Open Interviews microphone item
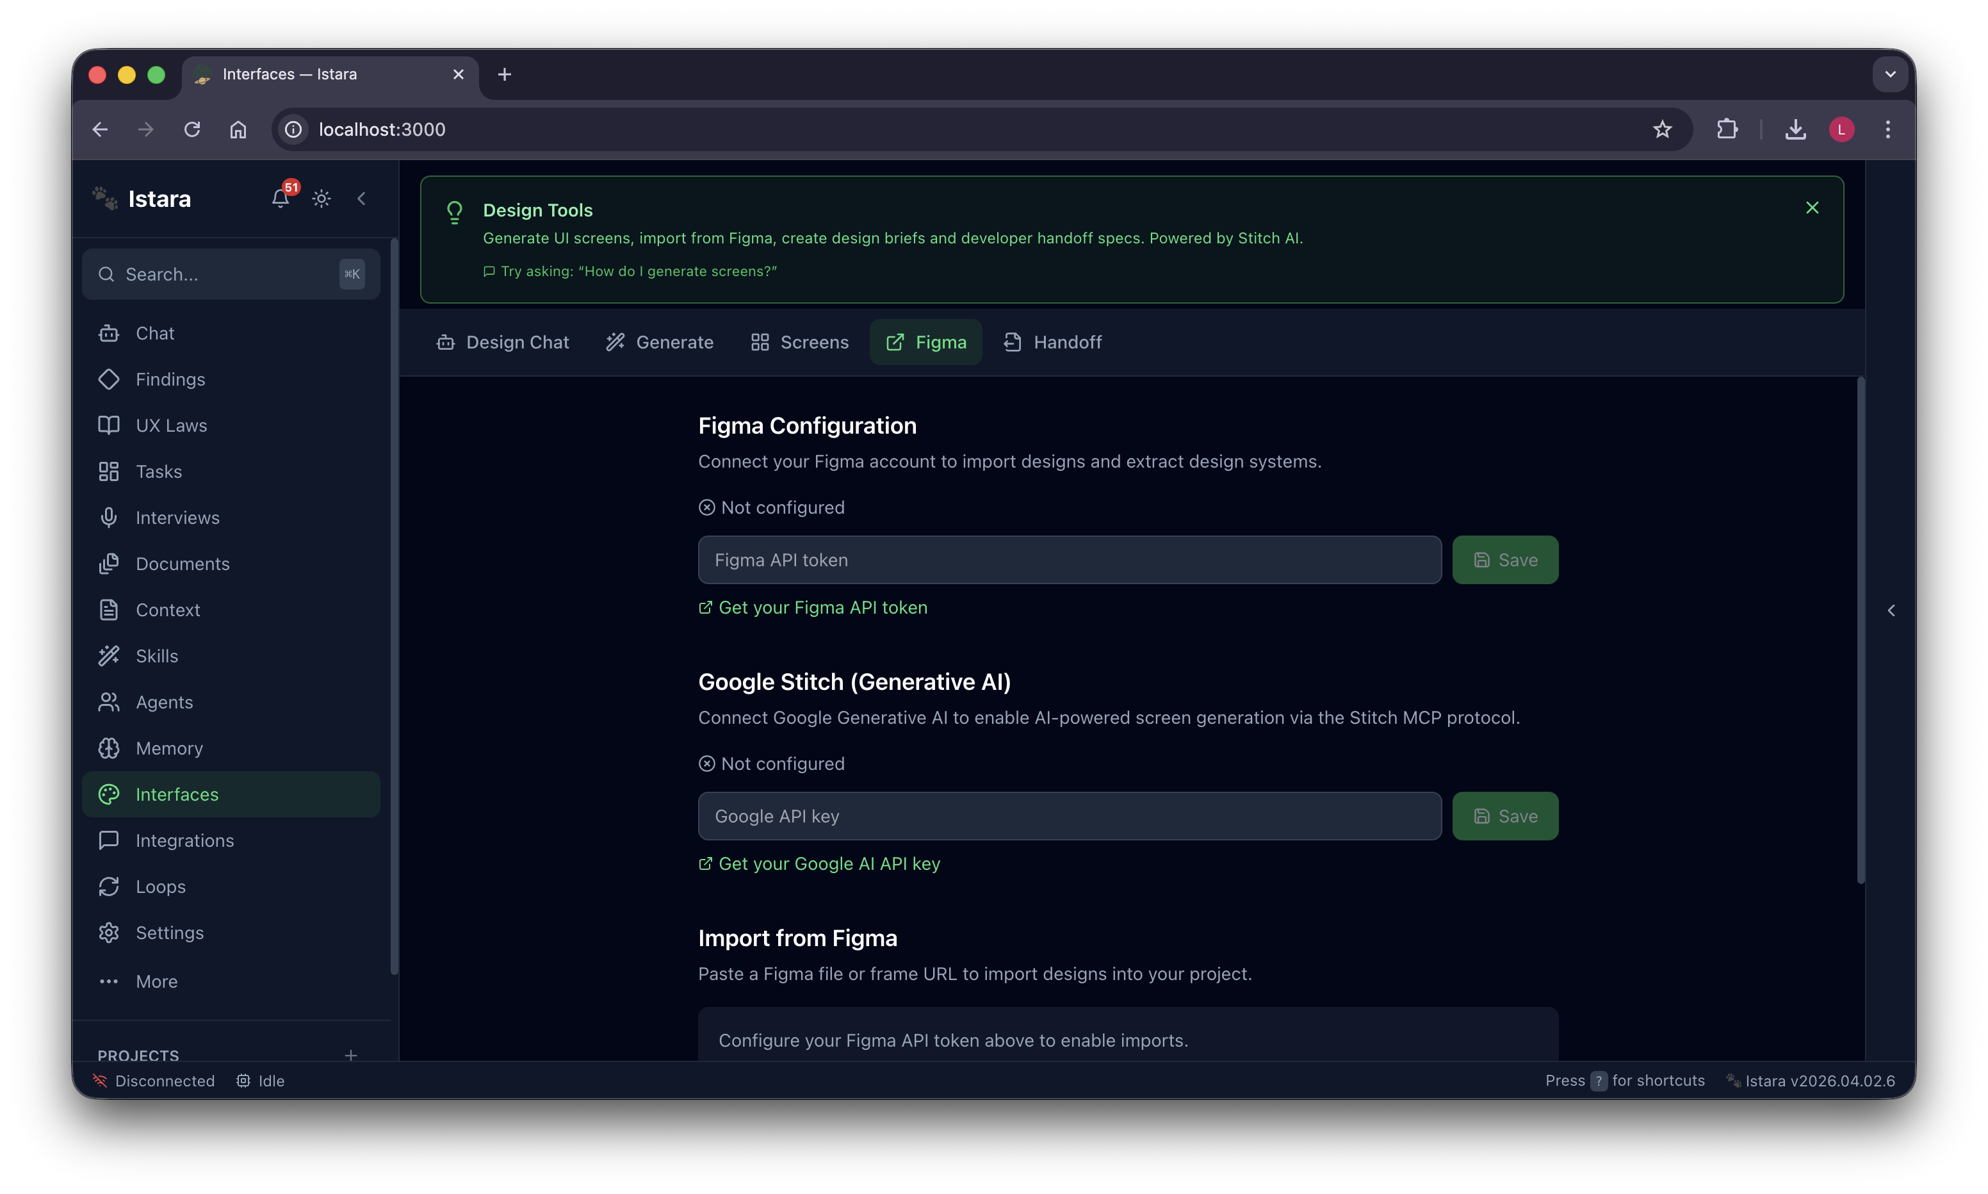 coord(177,518)
